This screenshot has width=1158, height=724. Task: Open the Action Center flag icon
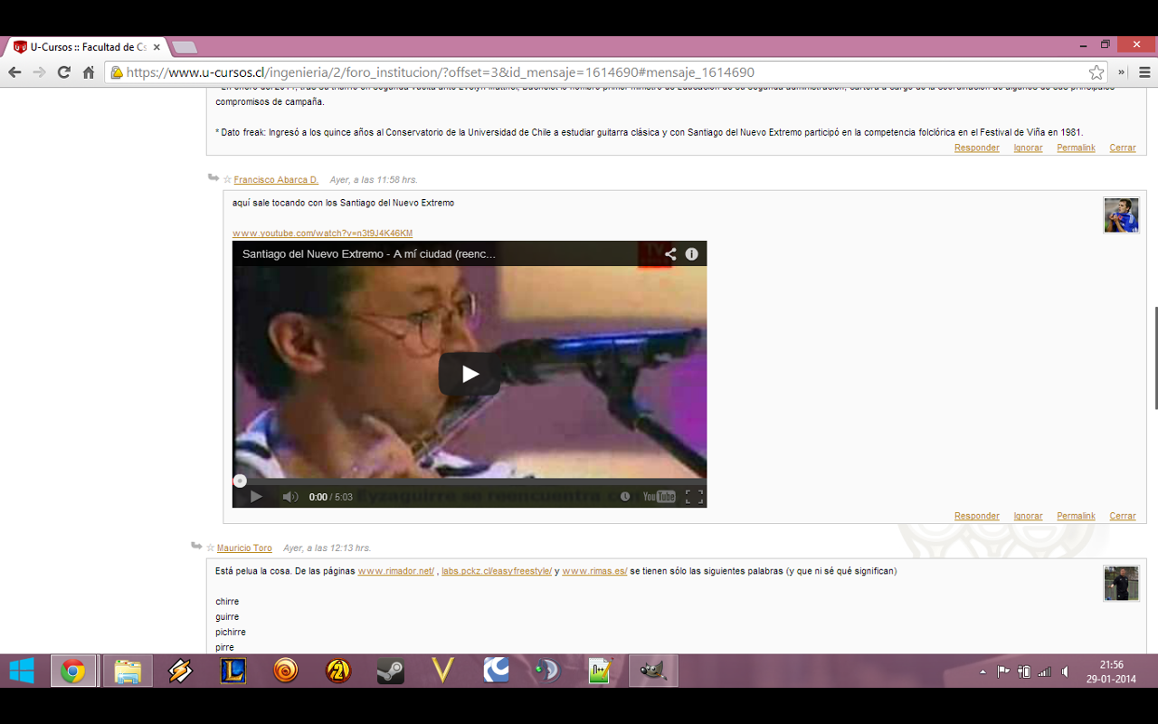tap(1003, 672)
